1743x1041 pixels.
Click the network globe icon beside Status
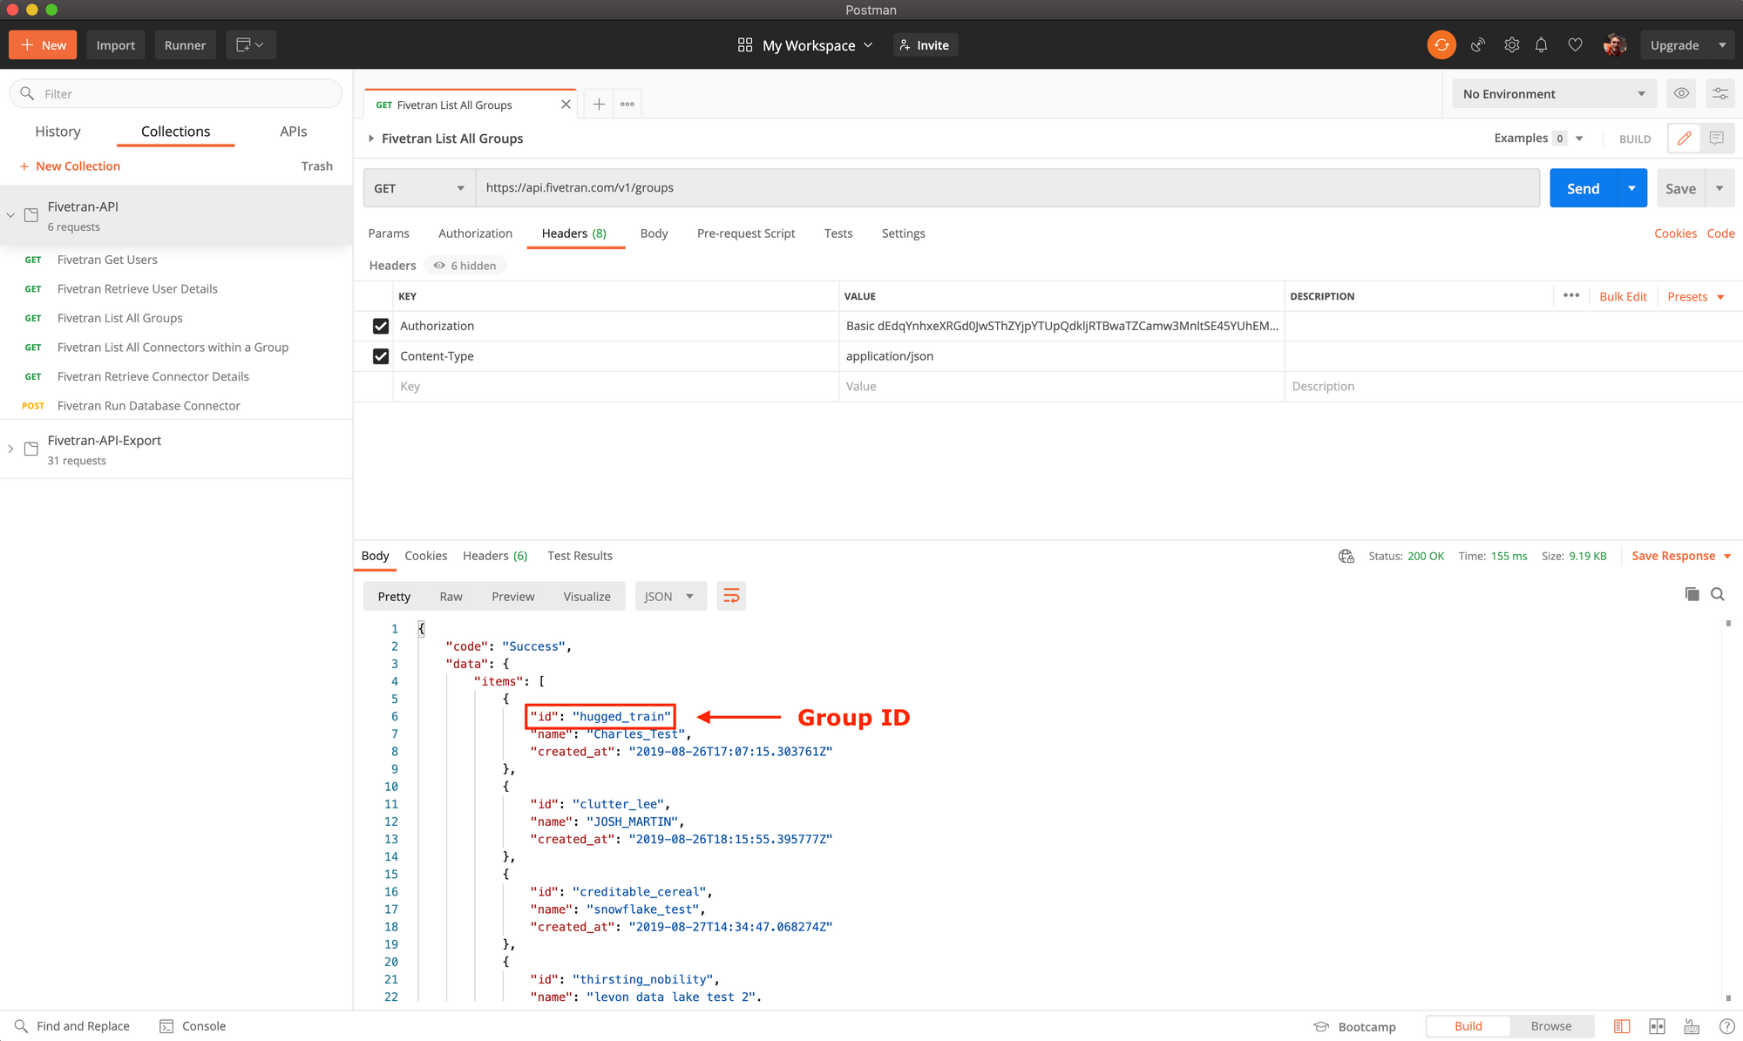(1346, 556)
